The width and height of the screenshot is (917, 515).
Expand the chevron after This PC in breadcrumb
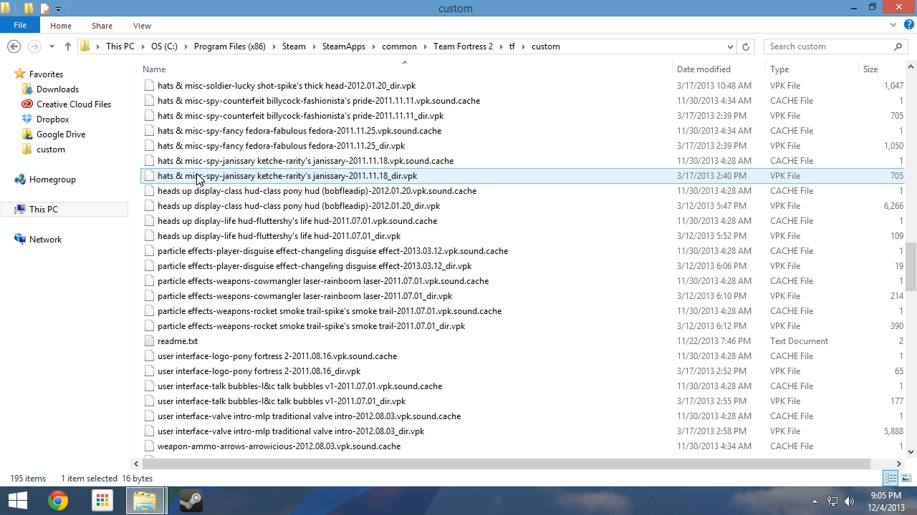pyautogui.click(x=143, y=46)
